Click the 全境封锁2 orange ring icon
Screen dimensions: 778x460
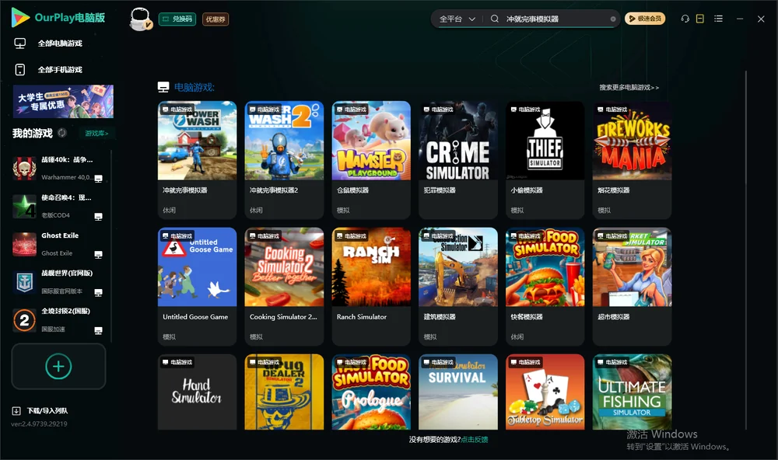pyautogui.click(x=24, y=320)
